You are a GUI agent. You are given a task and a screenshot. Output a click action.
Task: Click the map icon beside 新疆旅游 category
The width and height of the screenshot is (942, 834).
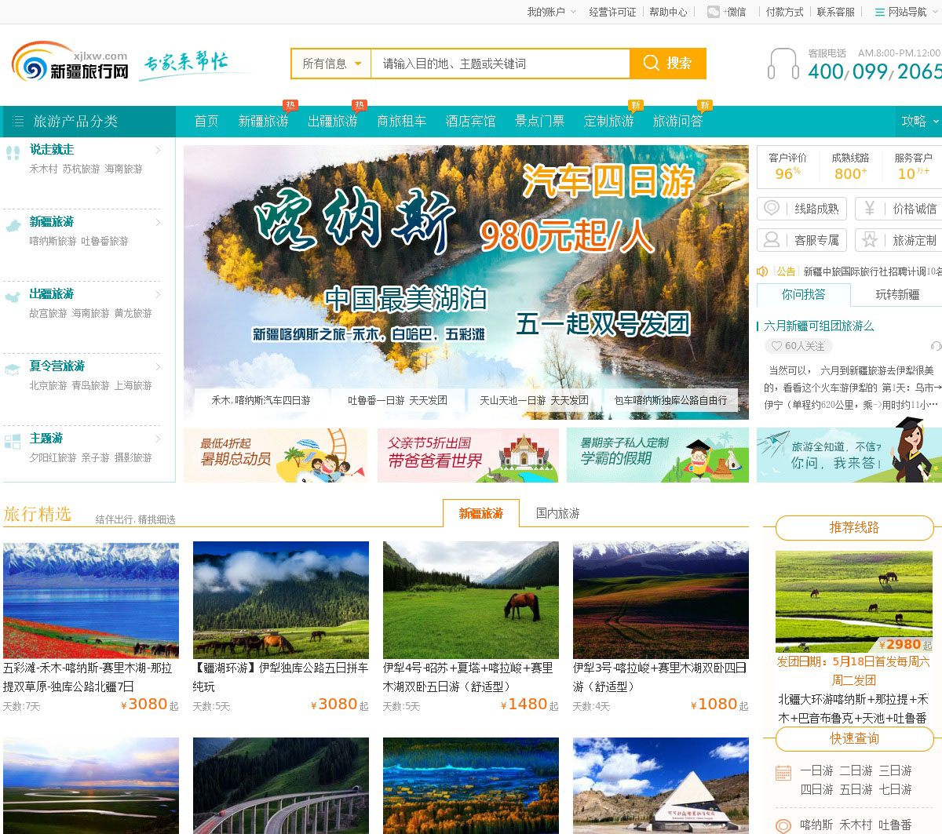(x=13, y=225)
